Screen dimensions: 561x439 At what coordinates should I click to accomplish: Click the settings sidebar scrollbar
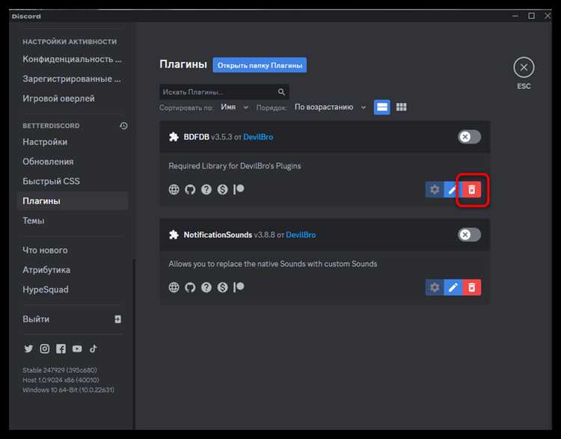click(x=134, y=343)
